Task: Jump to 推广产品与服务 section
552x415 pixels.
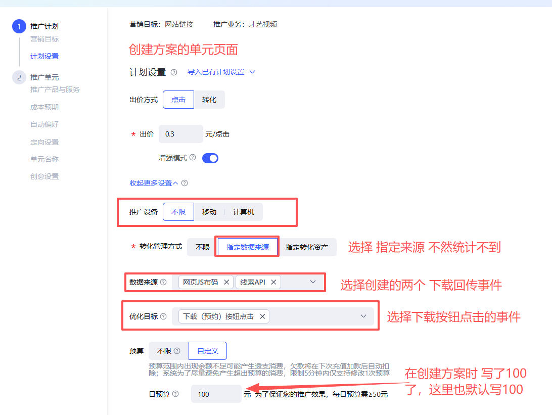Action: (x=55, y=90)
